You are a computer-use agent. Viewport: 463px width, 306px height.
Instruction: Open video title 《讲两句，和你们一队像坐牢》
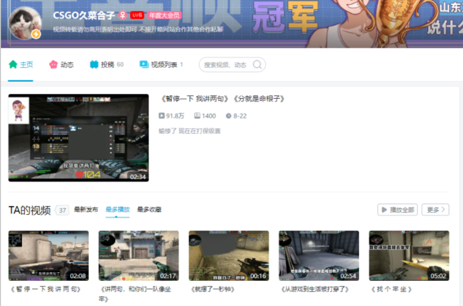click(135, 294)
